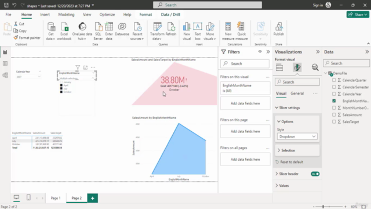The height and width of the screenshot is (209, 371).
Task: Switch to Model view in sidebar
Action: pyautogui.click(x=5, y=75)
